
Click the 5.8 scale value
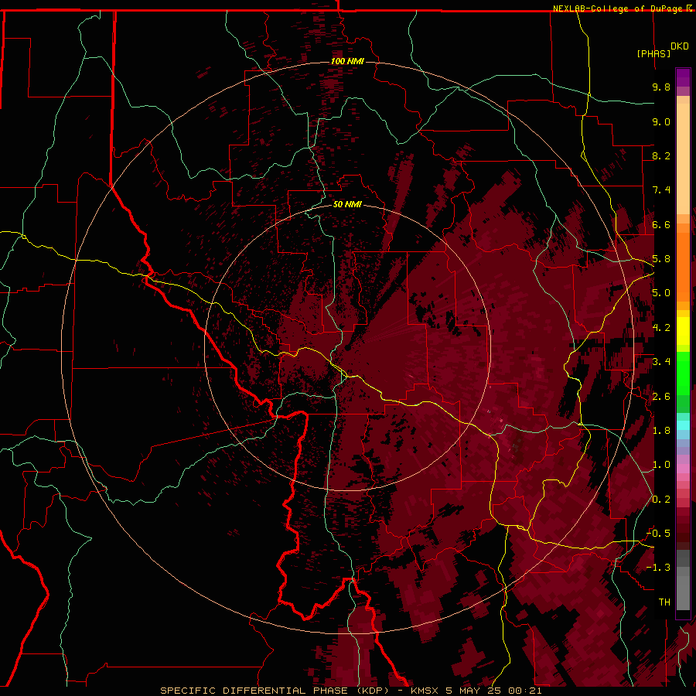tap(661, 259)
